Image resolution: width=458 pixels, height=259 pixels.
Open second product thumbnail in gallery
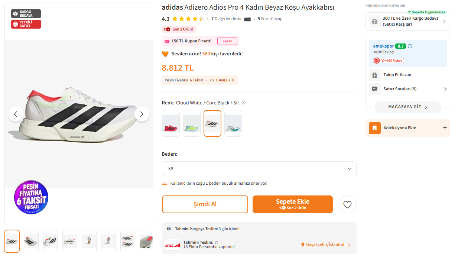coord(31,241)
